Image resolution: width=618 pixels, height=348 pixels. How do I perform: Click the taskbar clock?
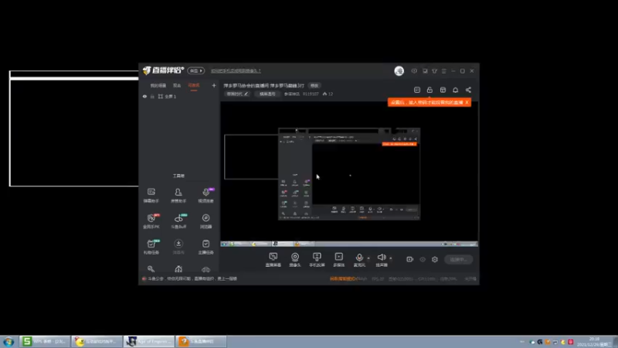click(x=594, y=342)
